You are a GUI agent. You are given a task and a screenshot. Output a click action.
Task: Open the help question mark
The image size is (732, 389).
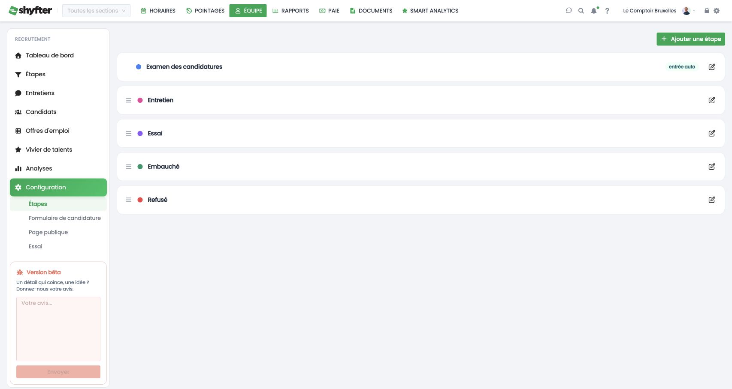pos(607,11)
